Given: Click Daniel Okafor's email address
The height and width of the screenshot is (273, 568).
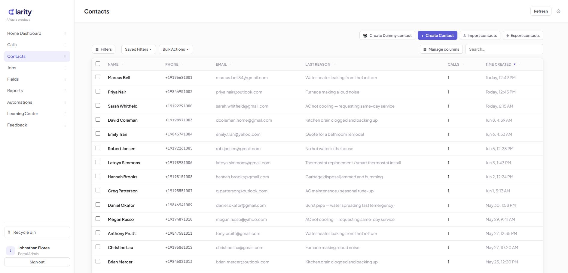Looking at the screenshot, I should tap(241, 205).
